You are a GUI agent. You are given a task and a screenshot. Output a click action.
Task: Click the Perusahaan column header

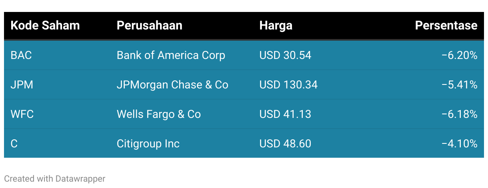[149, 25]
